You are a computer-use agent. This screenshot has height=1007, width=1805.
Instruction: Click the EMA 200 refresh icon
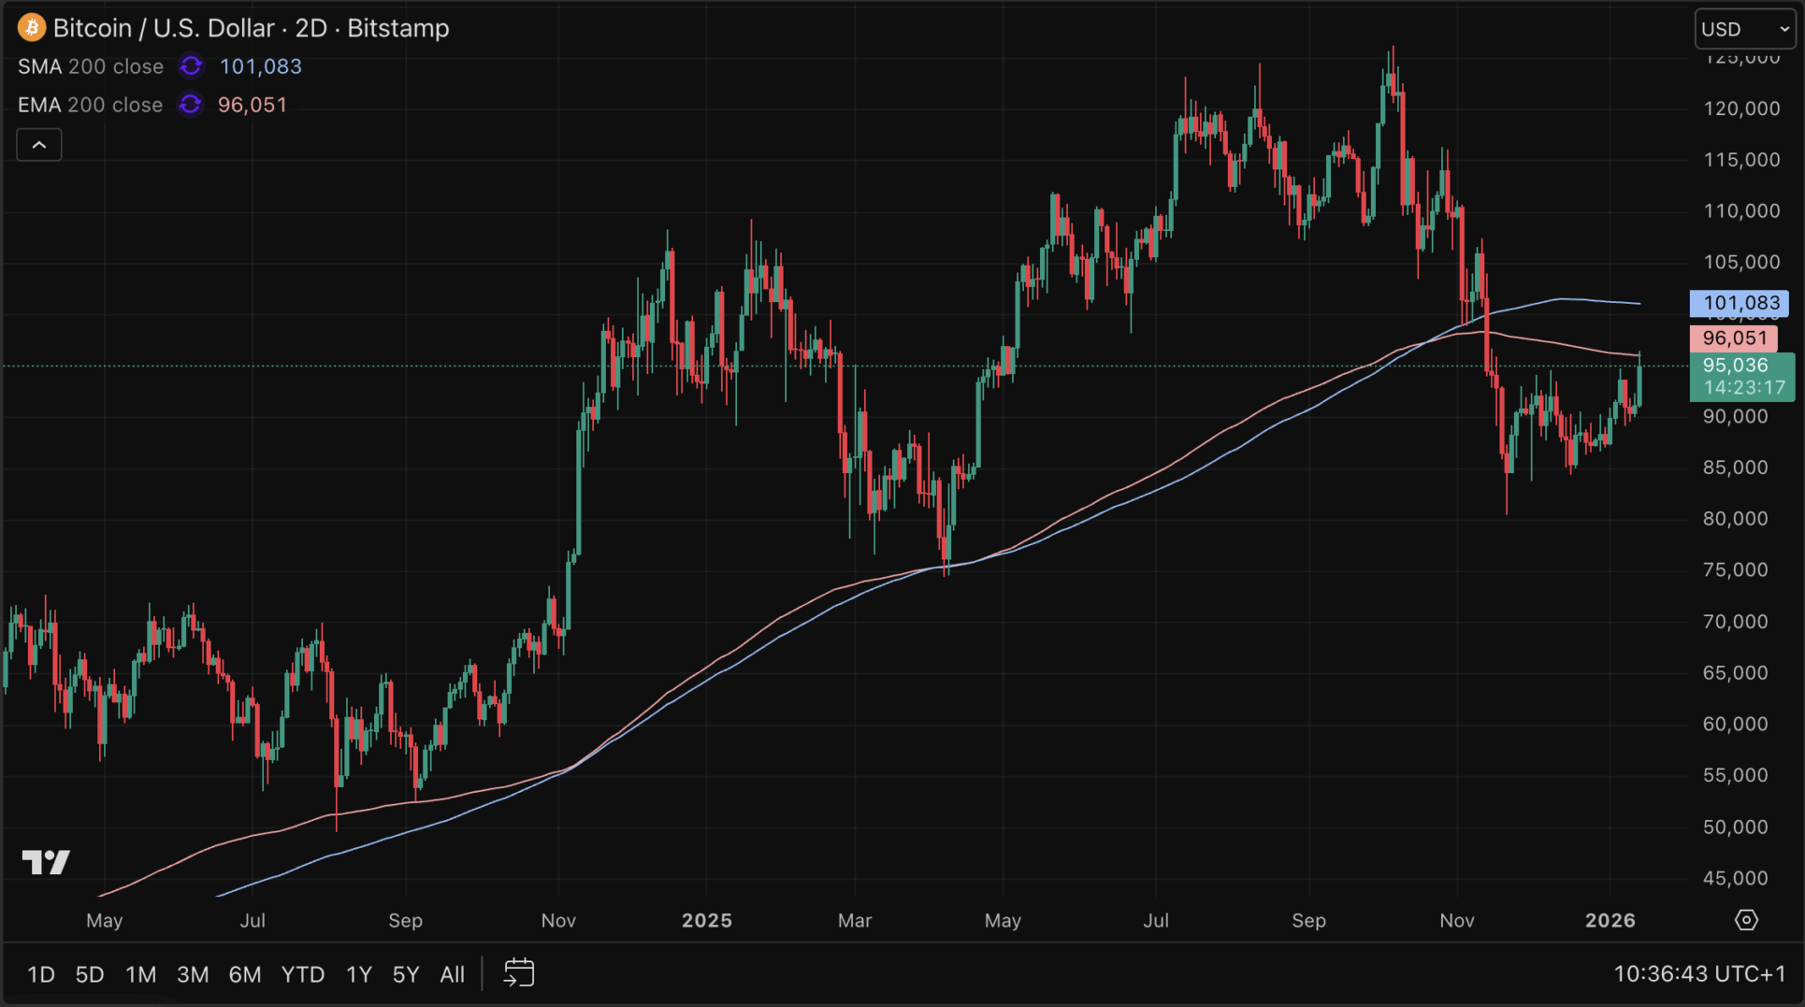coord(190,105)
